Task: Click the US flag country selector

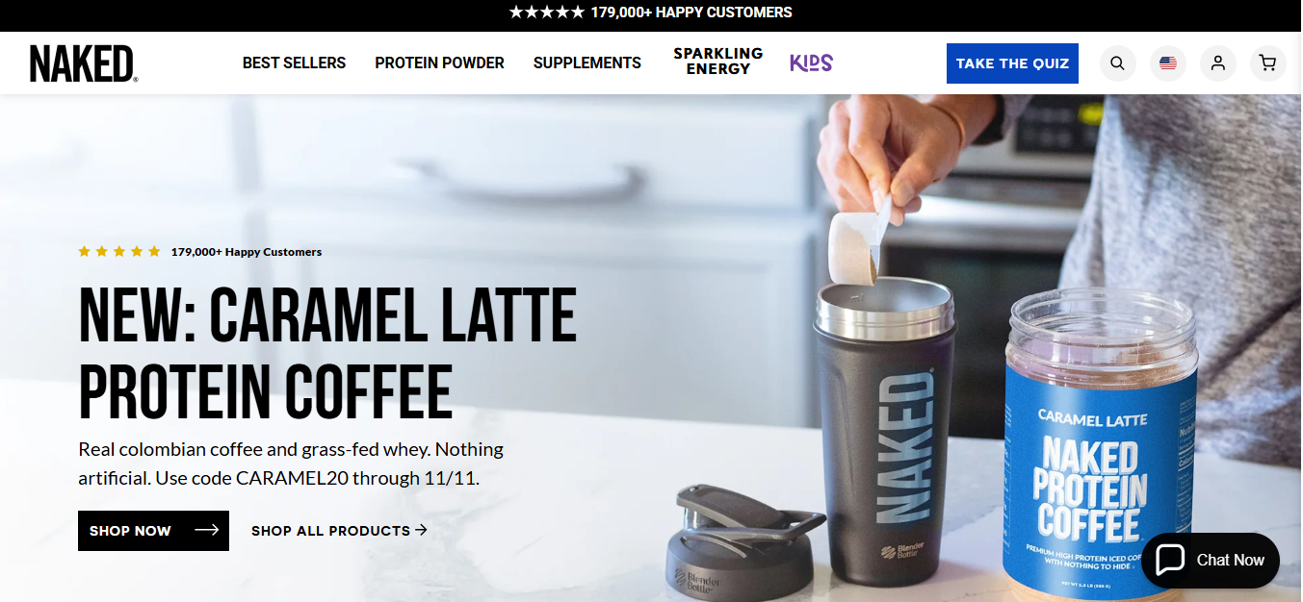Action: click(1168, 63)
